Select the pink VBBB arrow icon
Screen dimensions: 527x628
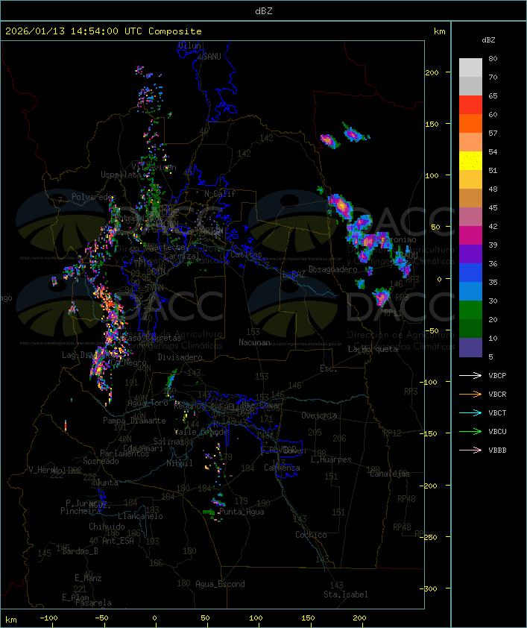[471, 450]
